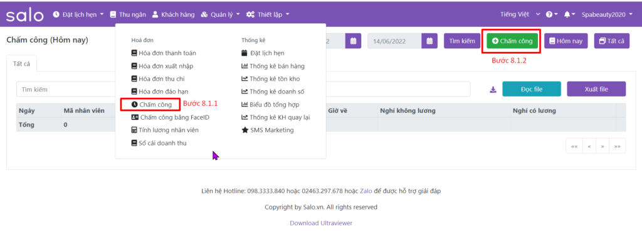Expand the Thiết lập dropdown
This screenshot has width=642, height=242.
pyautogui.click(x=268, y=14)
